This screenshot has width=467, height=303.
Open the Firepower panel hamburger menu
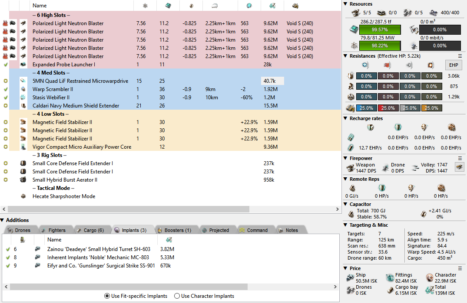point(460,159)
